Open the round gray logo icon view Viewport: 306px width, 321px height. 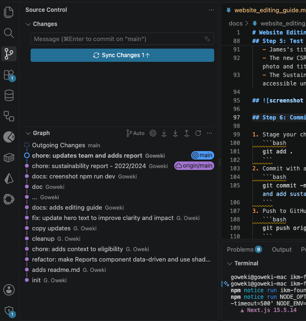tap(9, 137)
